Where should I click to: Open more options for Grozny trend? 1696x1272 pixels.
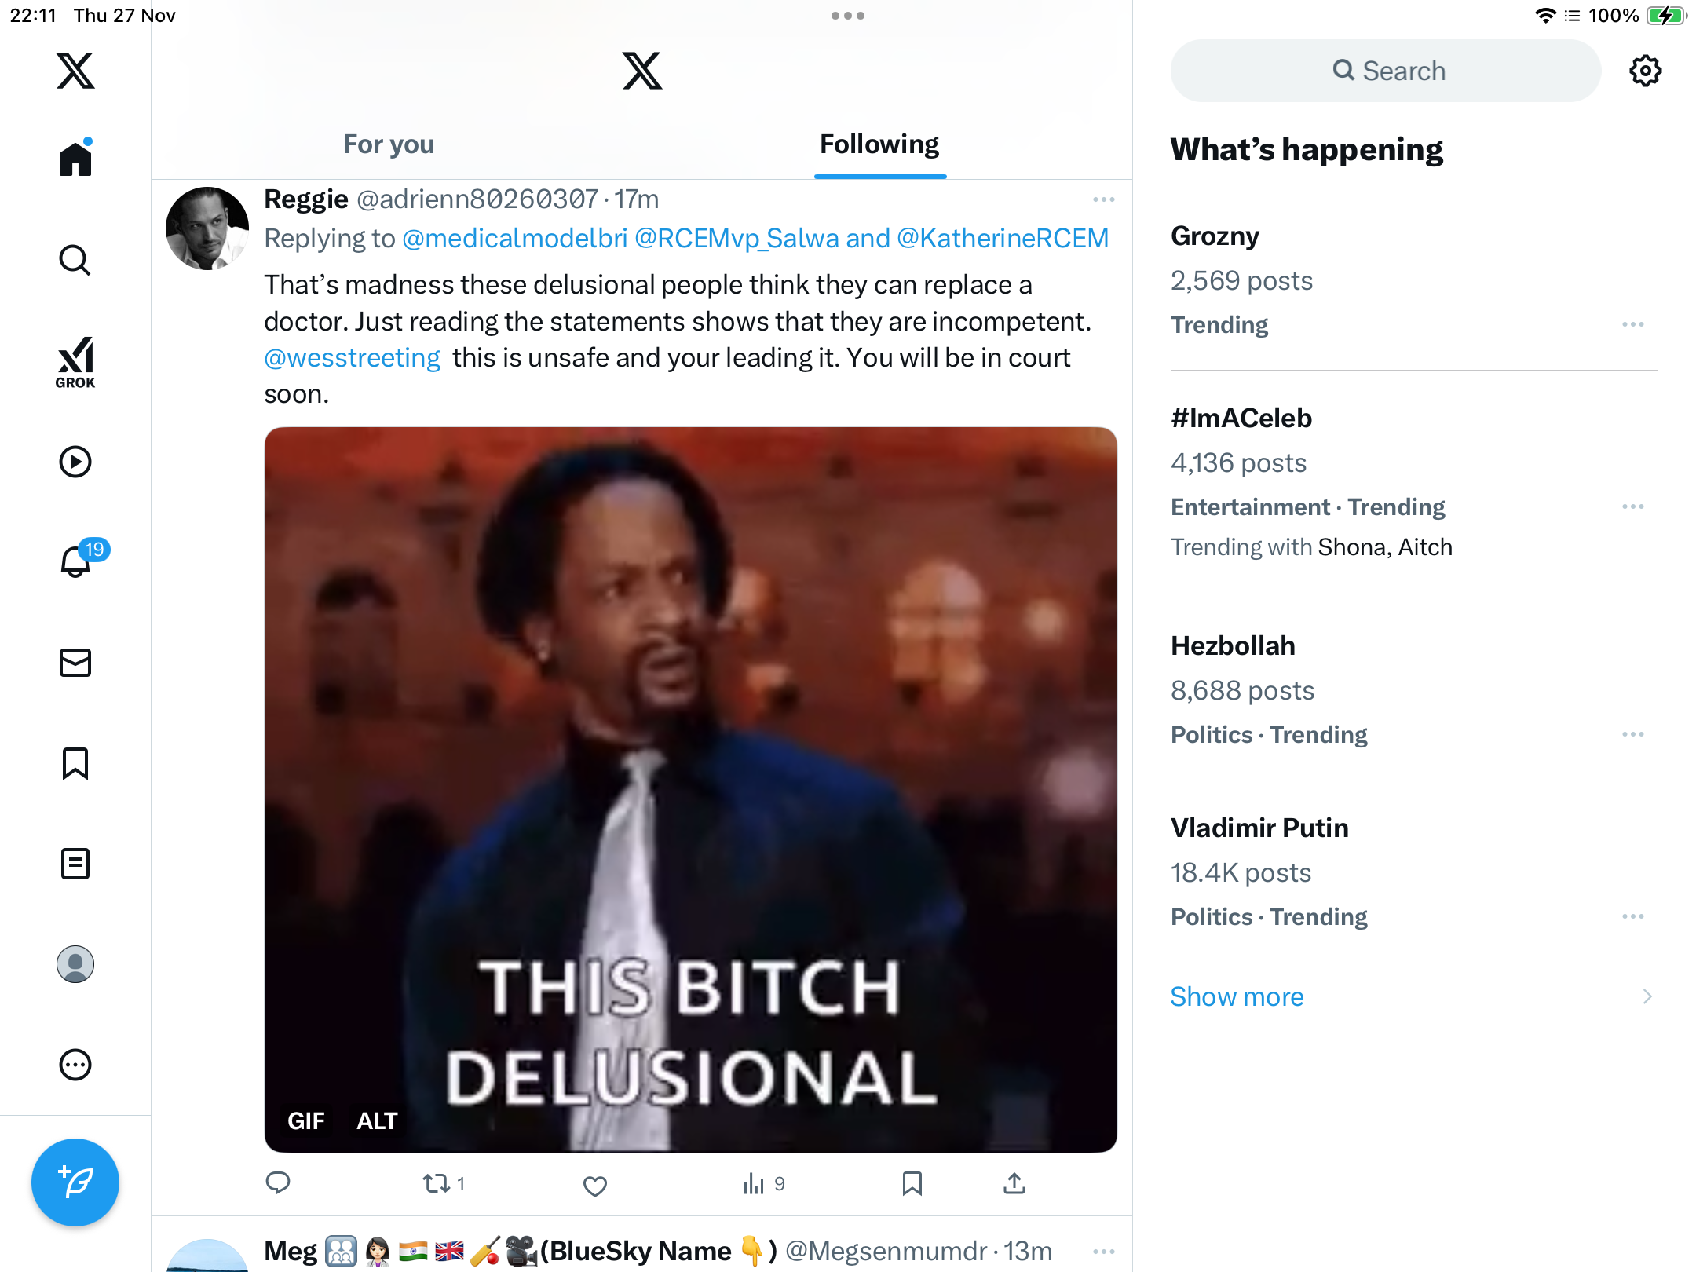click(x=1632, y=324)
